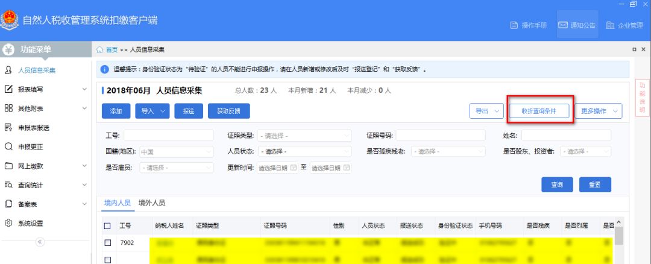Open the calendar icon for the update start date
The height and width of the screenshot is (264, 651).
294,168
